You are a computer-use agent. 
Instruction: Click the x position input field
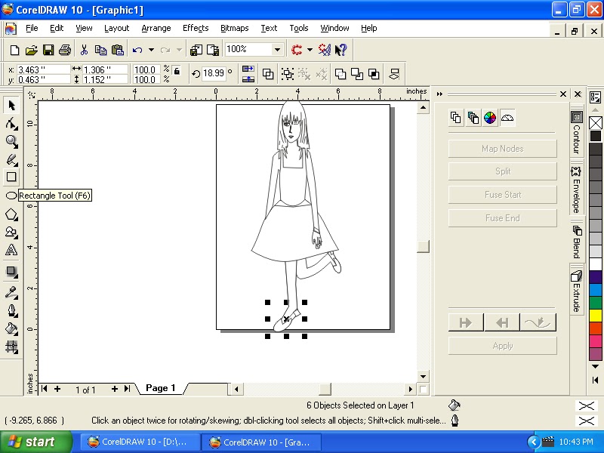[44, 69]
